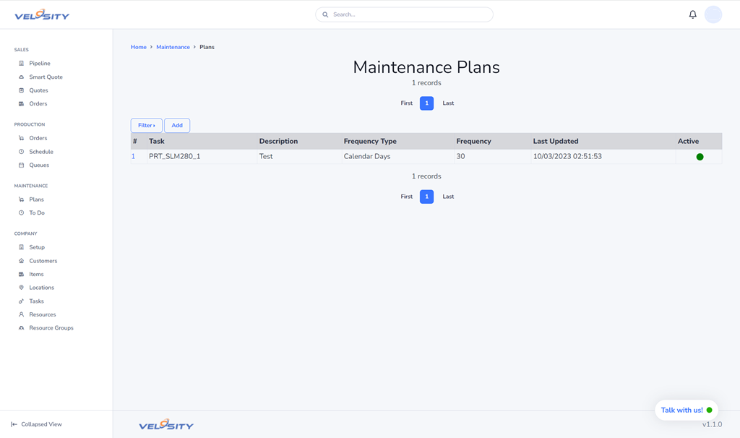
Task: Go to Home via breadcrumb
Action: [x=138, y=47]
